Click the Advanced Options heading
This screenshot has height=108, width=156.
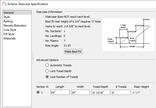pyautogui.click(x=47, y=60)
